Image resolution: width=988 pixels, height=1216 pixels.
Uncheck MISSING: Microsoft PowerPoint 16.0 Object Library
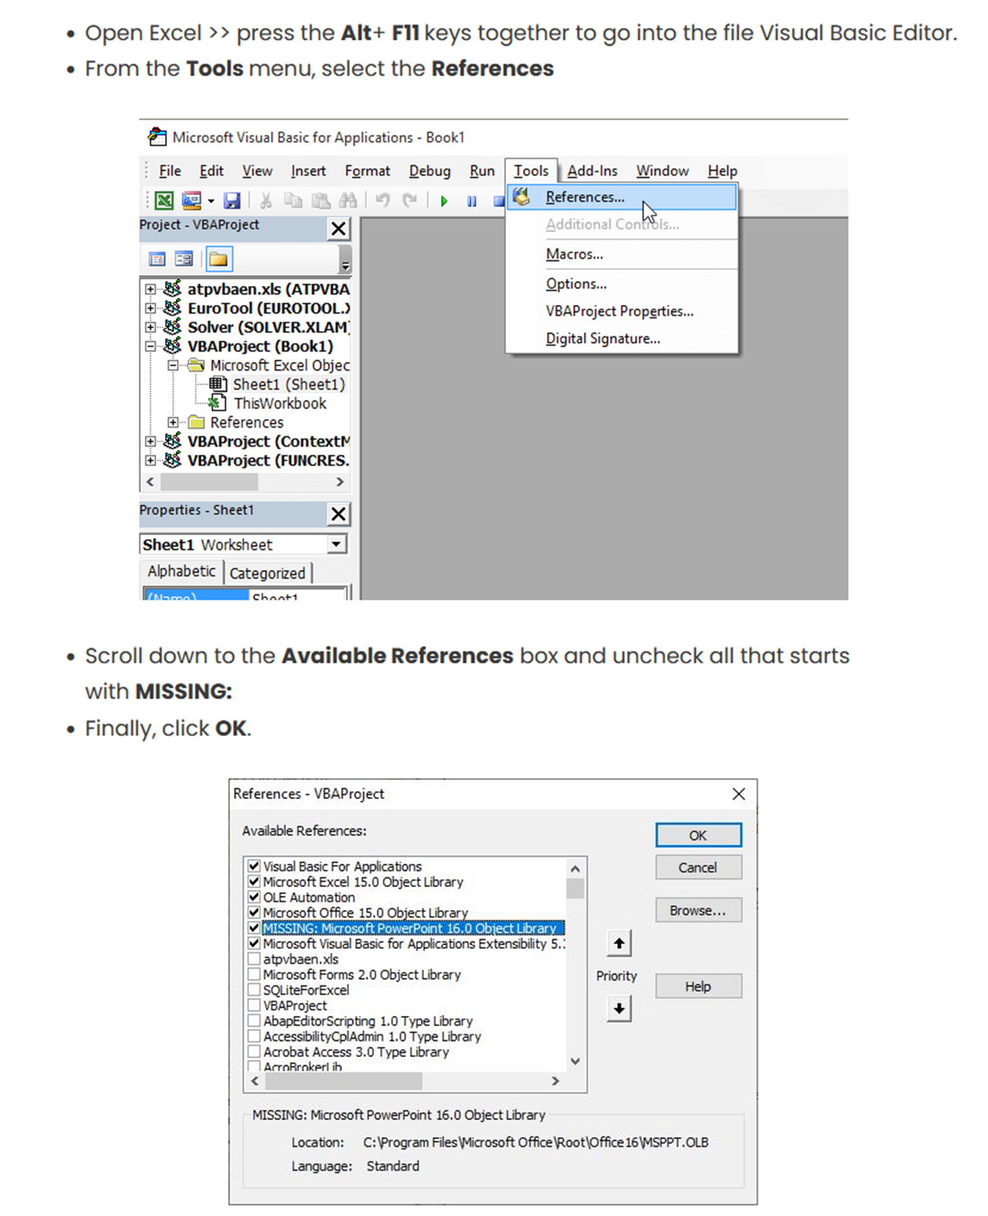click(254, 928)
